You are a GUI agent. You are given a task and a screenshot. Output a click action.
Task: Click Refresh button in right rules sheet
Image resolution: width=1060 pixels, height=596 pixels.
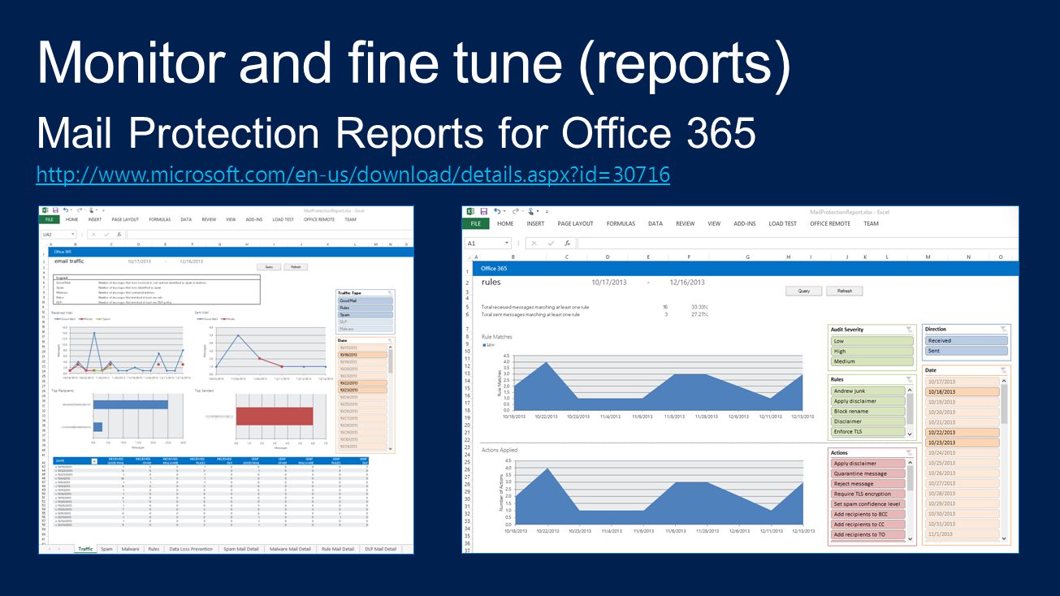click(x=845, y=291)
